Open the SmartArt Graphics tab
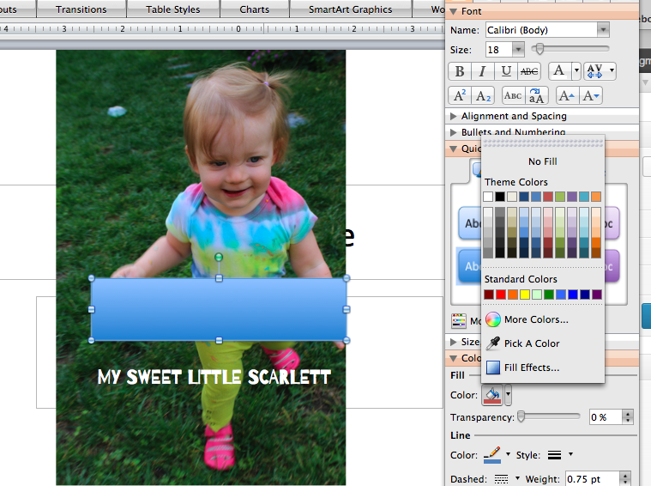The height and width of the screenshot is (486, 651). click(350, 9)
